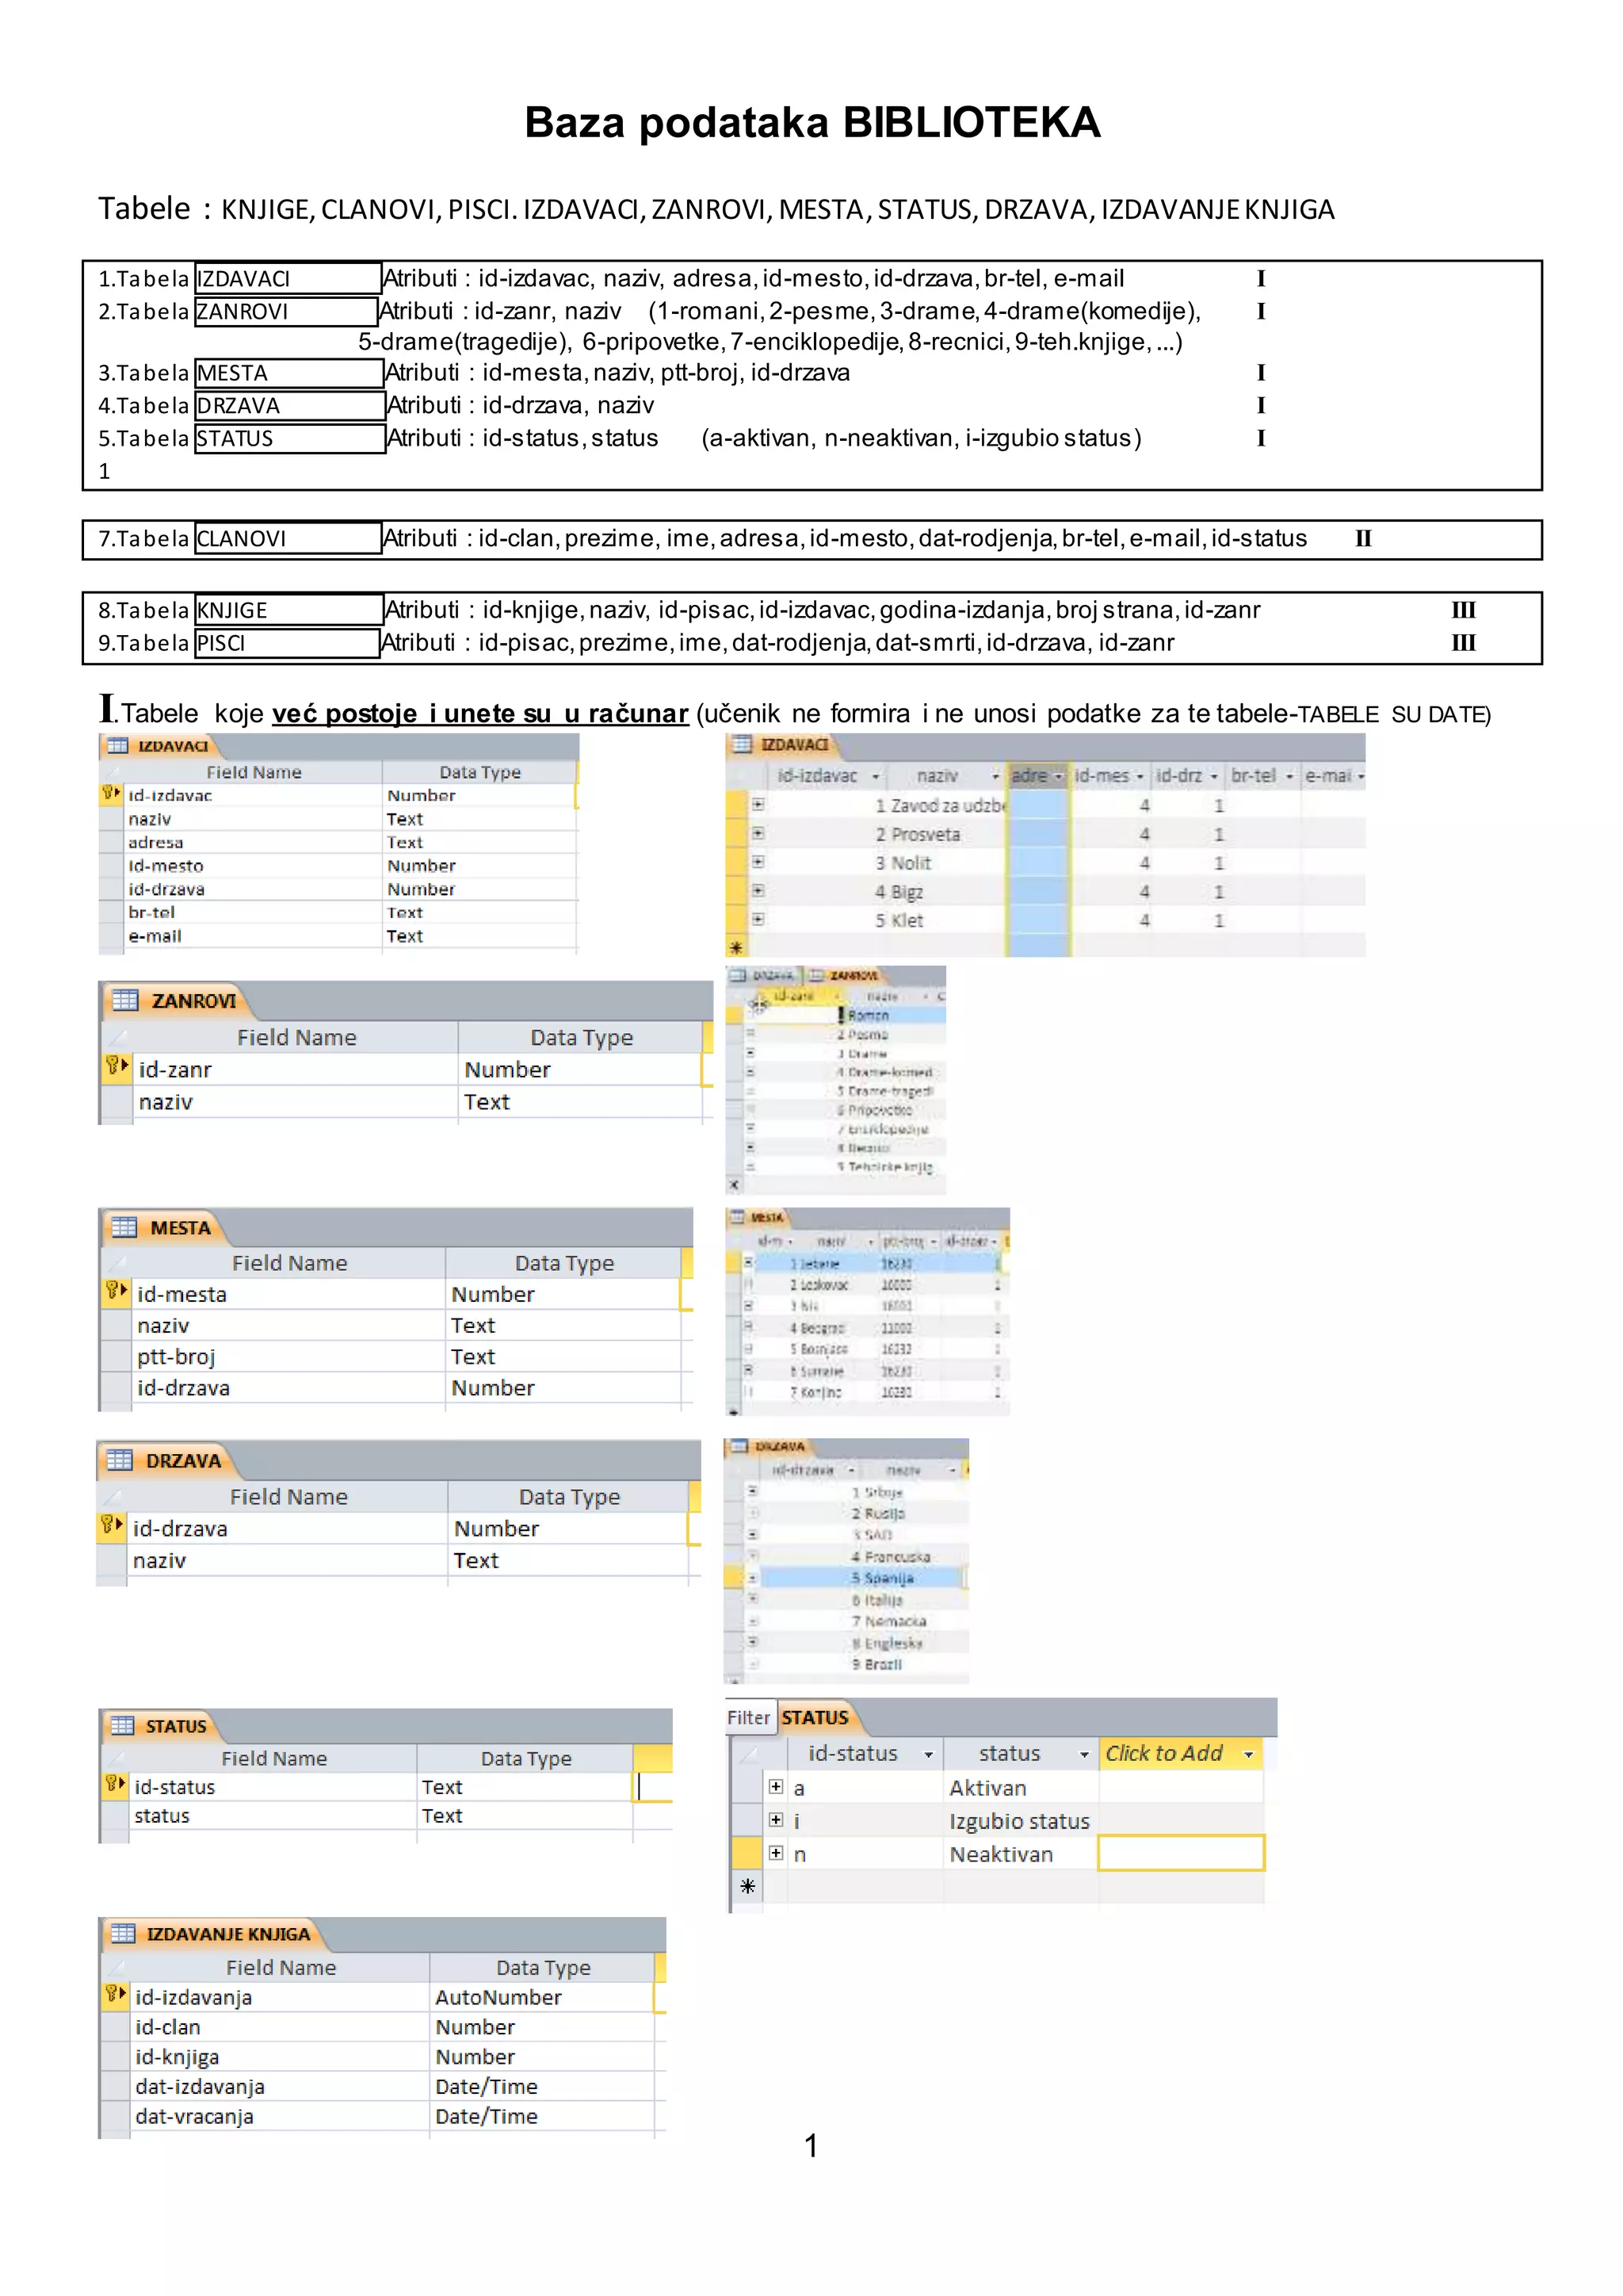Click the empty cell beside Neaktivan
This screenshot has width=1623, height=2296.
point(1180,1853)
